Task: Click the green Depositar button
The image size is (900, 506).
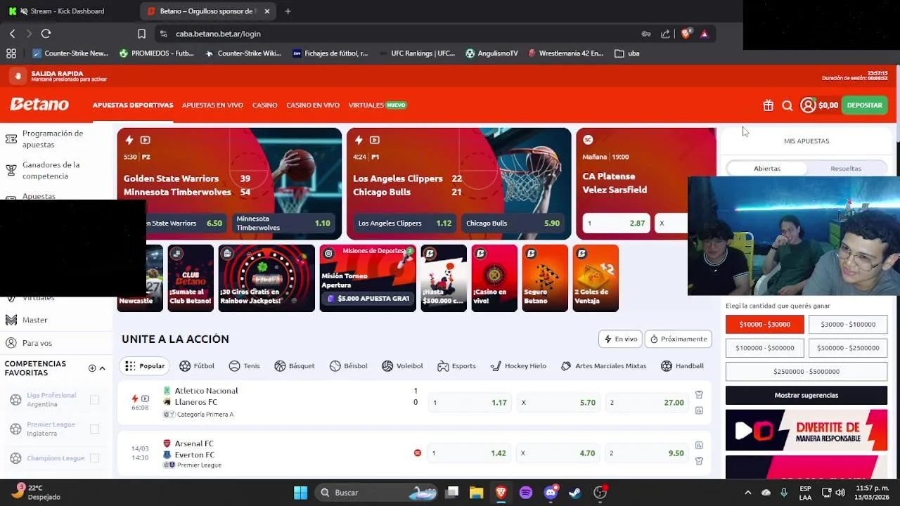Action: tap(864, 105)
